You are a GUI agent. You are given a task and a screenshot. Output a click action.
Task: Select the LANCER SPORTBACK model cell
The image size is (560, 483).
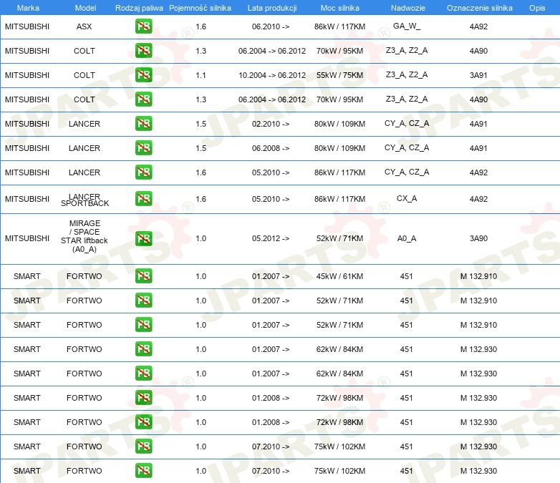click(85, 199)
